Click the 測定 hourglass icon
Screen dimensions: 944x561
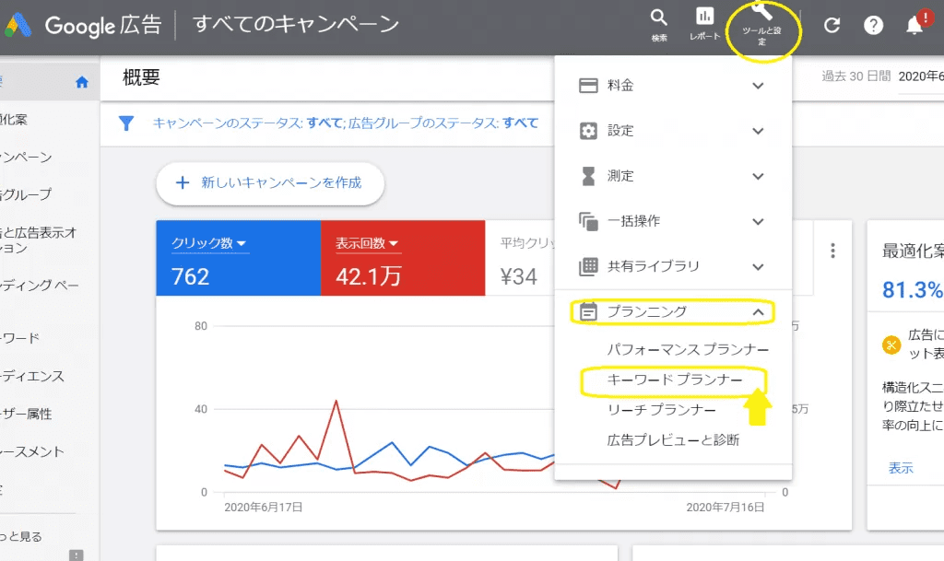(588, 176)
